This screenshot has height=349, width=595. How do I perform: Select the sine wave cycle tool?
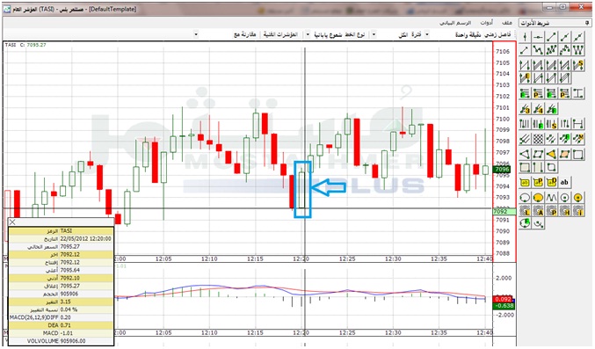(x=551, y=198)
